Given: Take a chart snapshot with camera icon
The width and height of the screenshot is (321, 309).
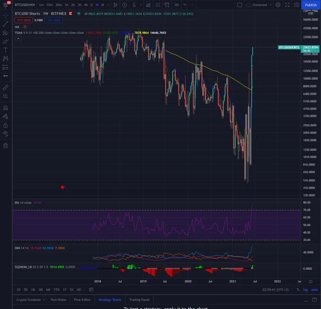Looking at the screenshot, I should [x=296, y=5].
